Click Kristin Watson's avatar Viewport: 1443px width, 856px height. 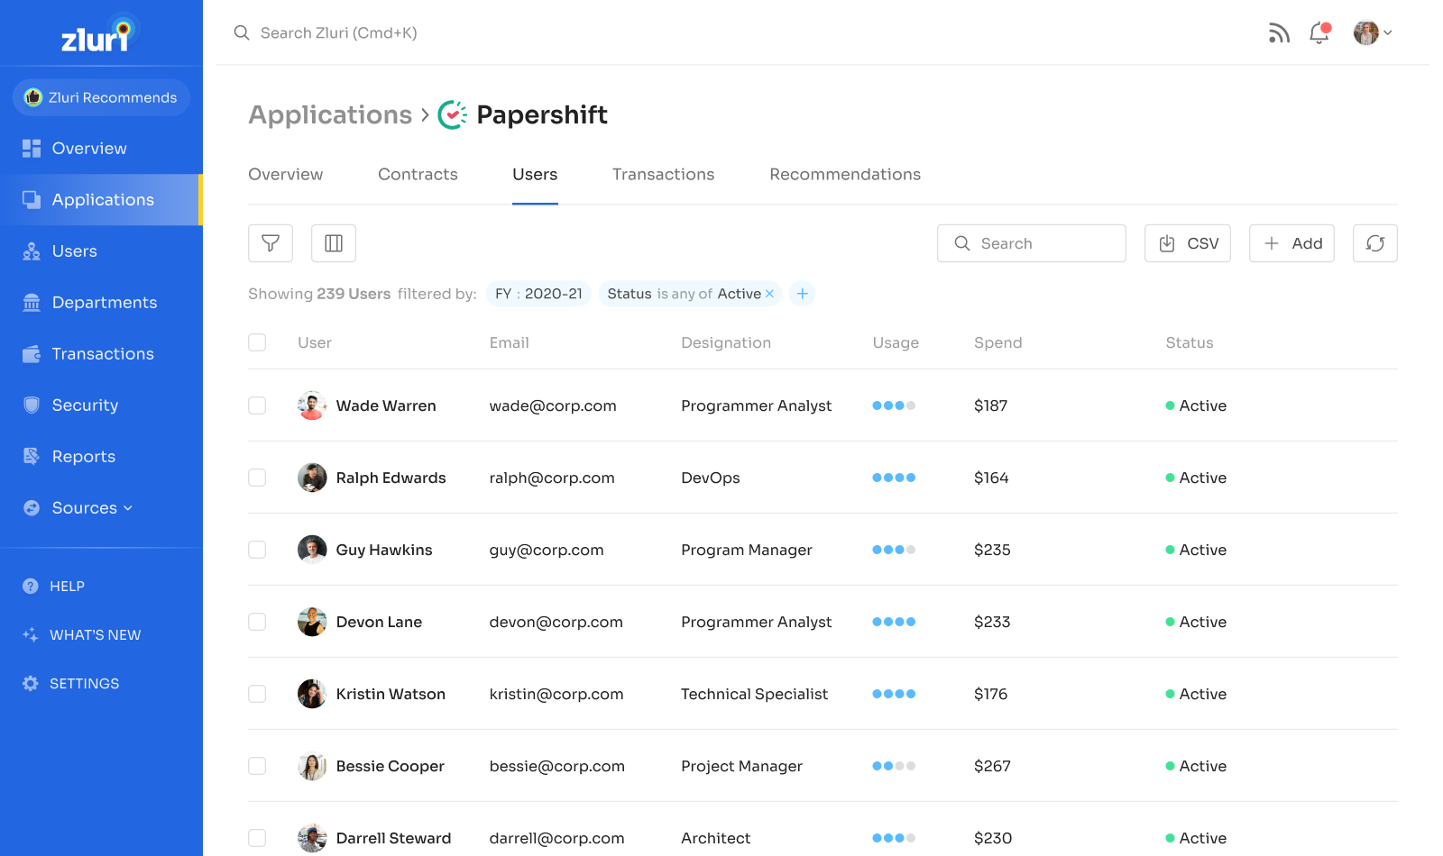tap(312, 694)
